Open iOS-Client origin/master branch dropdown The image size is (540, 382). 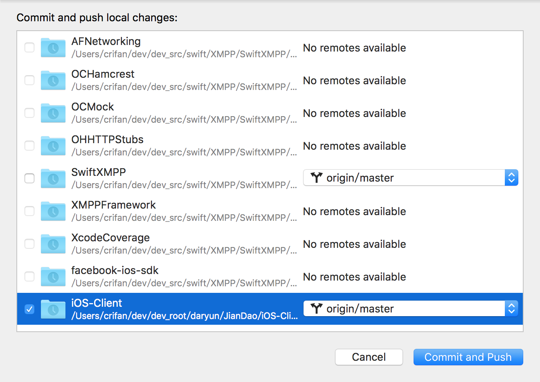coord(410,309)
